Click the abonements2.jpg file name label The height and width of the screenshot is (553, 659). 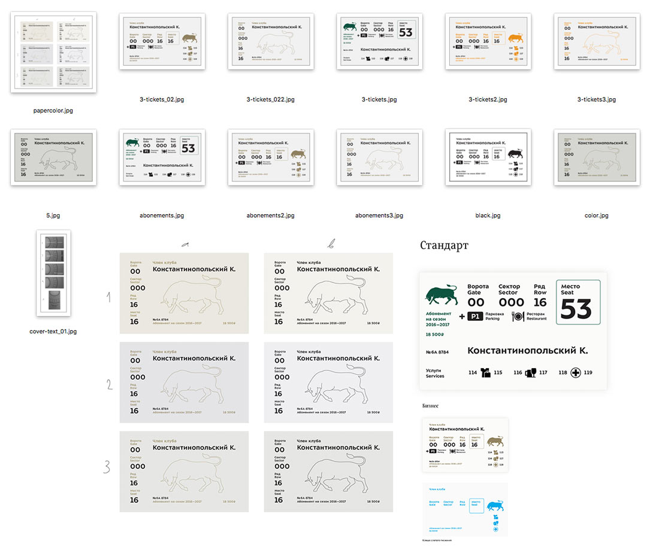pos(270,215)
